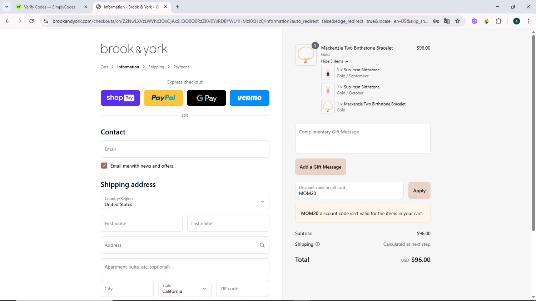Open the Country/Region dropdown
The height and width of the screenshot is (301, 536).
[x=185, y=201]
